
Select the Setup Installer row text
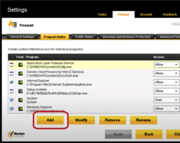pos(37,90)
